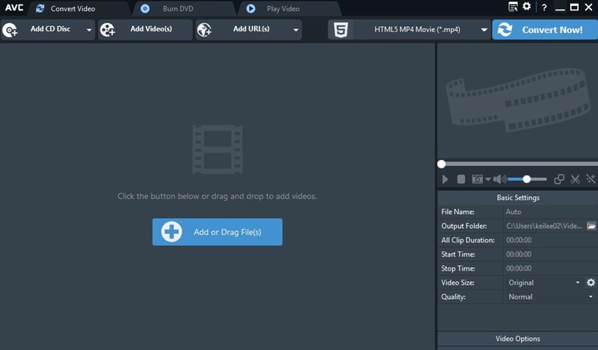Open the settings gear in title bar

[x=527, y=7]
